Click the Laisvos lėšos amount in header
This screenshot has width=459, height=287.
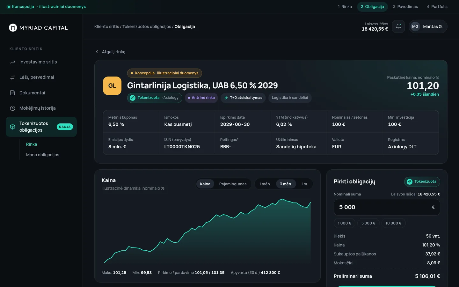point(375,29)
